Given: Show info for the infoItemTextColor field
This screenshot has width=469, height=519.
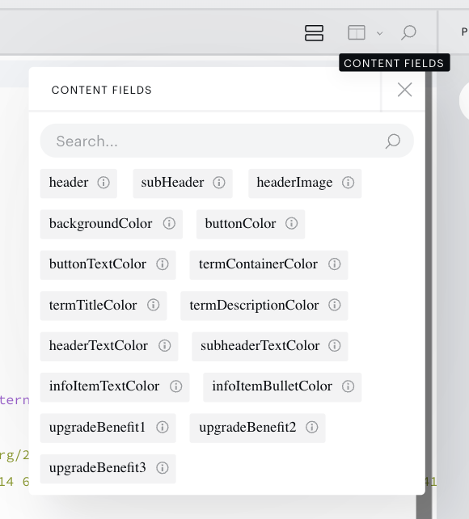Looking at the screenshot, I should (x=175, y=386).
